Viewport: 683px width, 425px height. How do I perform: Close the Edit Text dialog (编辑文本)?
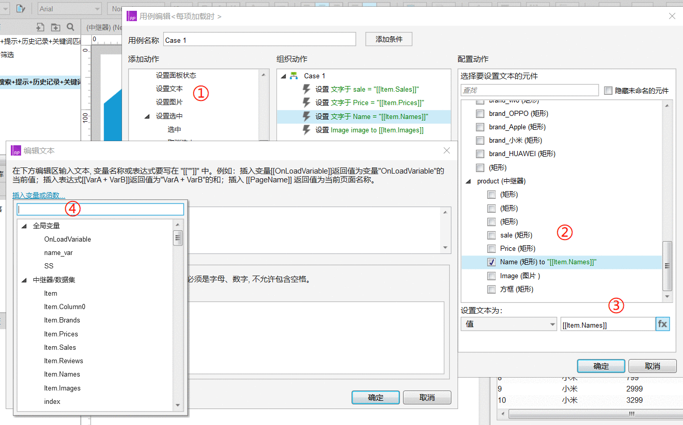447,150
